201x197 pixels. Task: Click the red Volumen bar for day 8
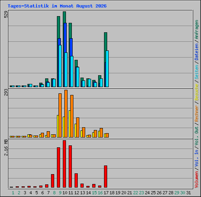coord(53,181)
